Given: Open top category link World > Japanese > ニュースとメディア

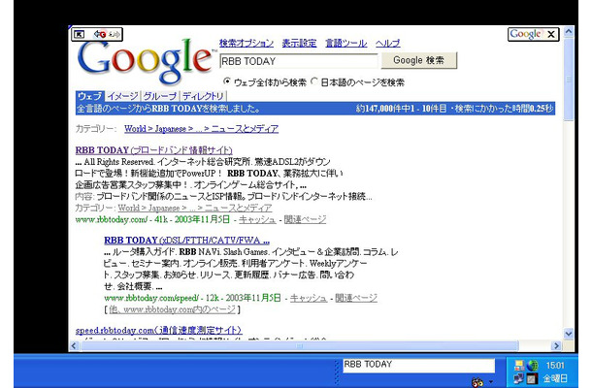Looking at the screenshot, I should (202, 129).
